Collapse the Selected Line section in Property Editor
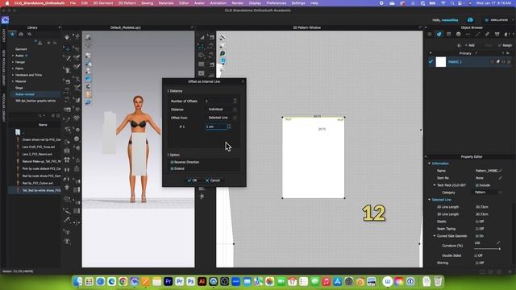The image size is (516, 290). click(x=429, y=200)
